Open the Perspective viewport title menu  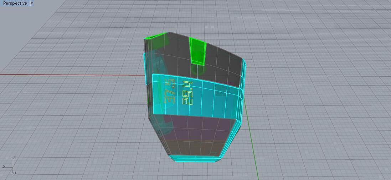click(15, 3)
